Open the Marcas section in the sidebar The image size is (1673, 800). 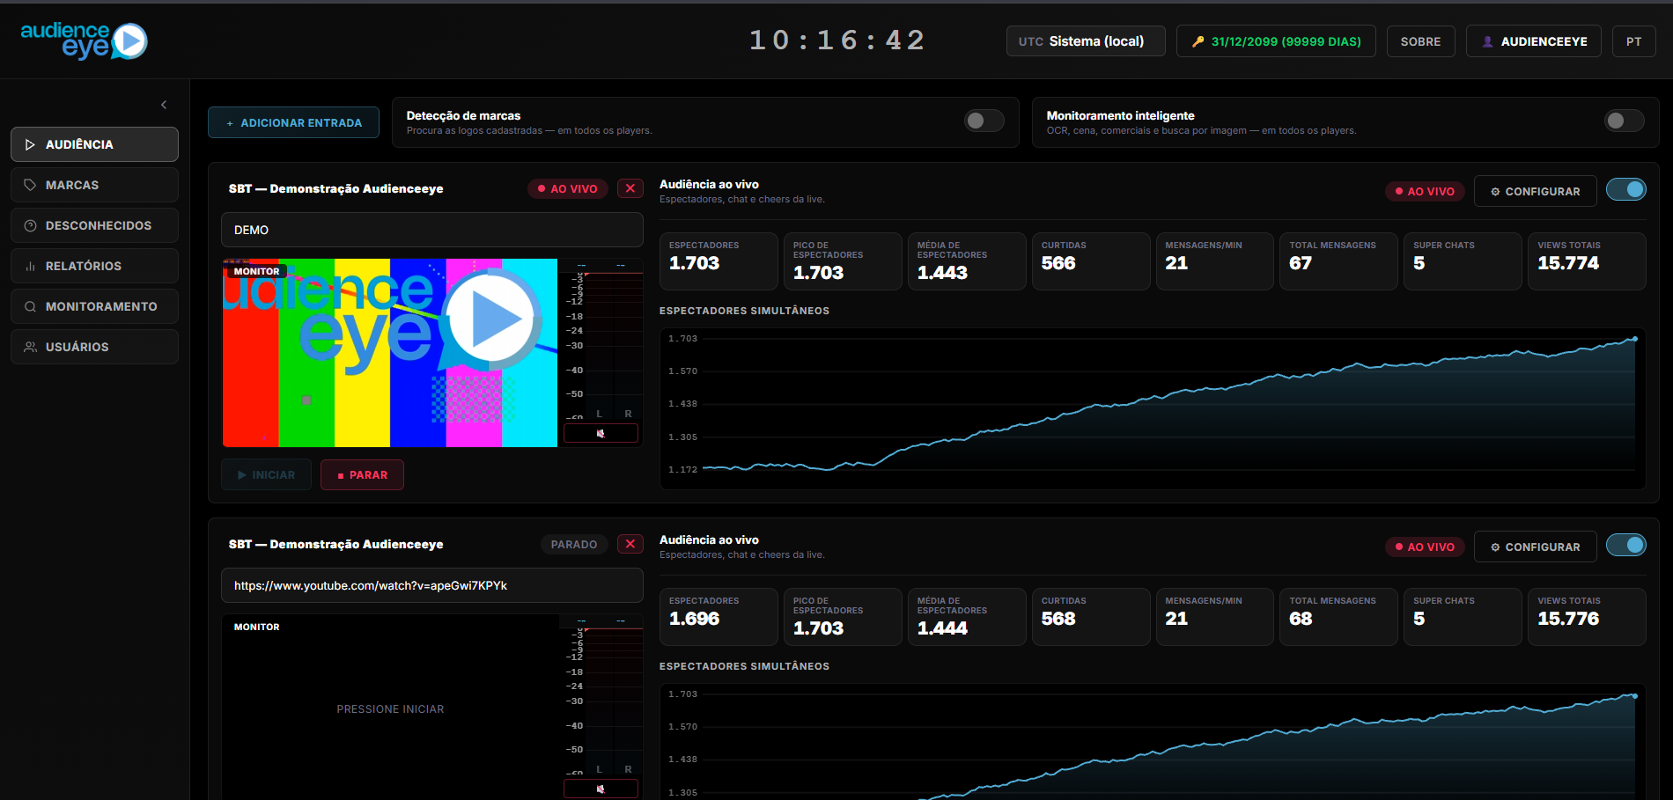pyautogui.click(x=94, y=185)
